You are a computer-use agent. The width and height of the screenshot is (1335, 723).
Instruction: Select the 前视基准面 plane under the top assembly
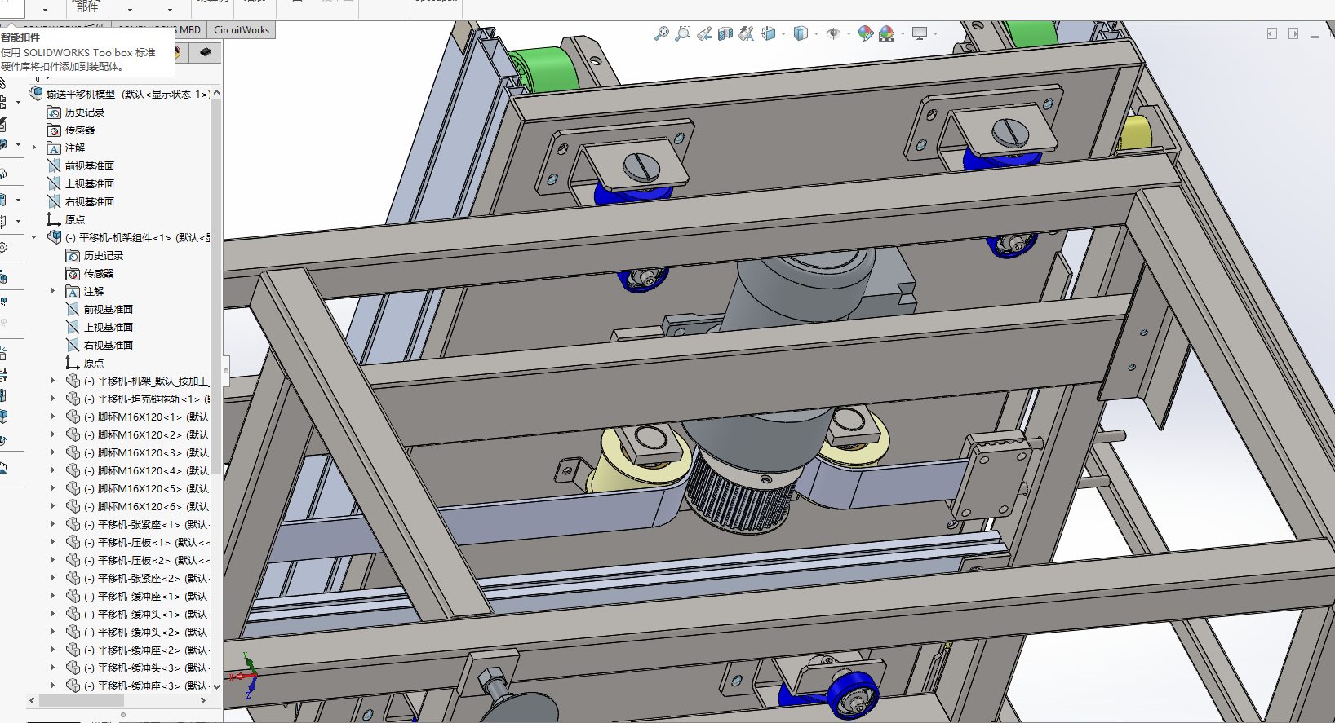pyautogui.click(x=81, y=166)
